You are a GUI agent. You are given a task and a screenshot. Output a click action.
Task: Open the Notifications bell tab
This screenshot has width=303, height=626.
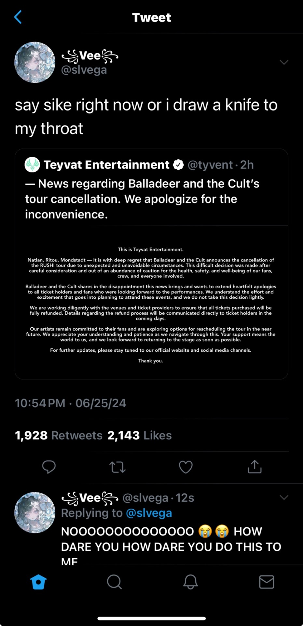[x=190, y=582]
